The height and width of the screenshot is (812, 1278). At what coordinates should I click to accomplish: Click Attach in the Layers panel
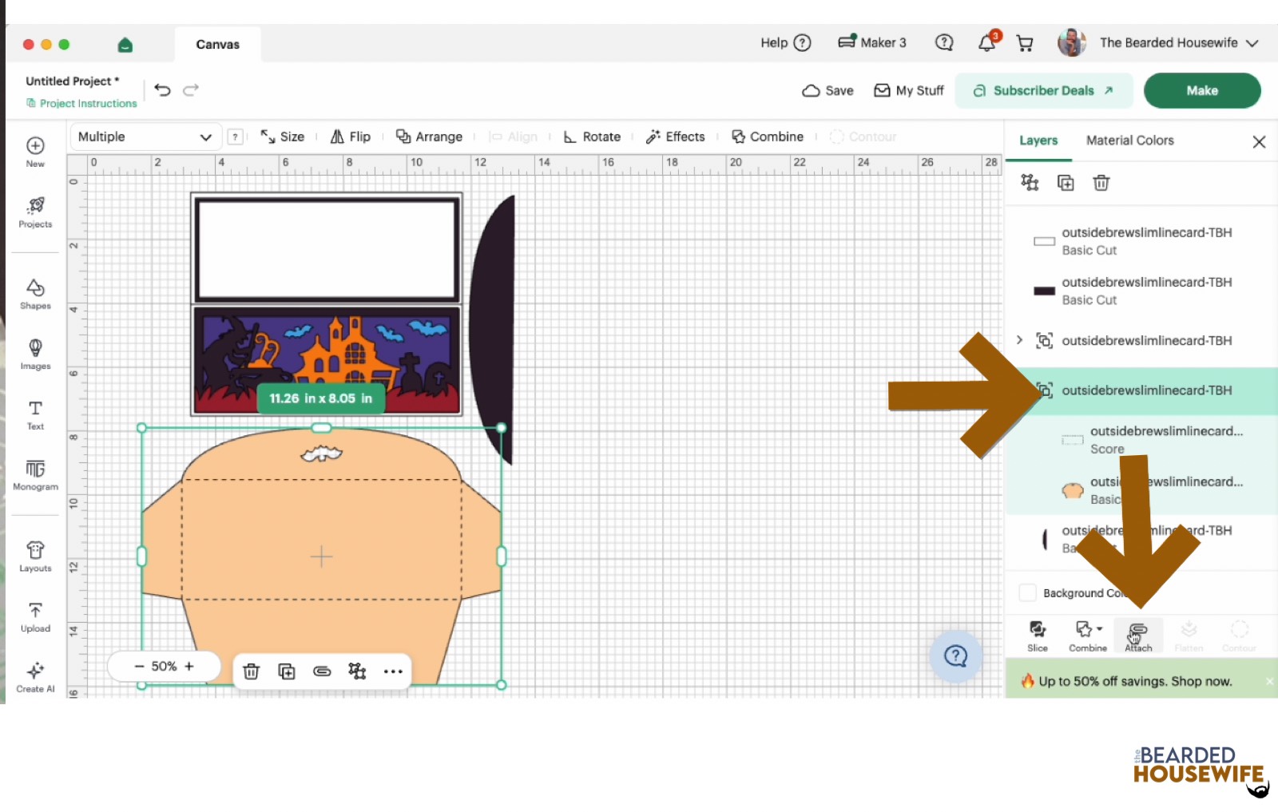tap(1138, 636)
